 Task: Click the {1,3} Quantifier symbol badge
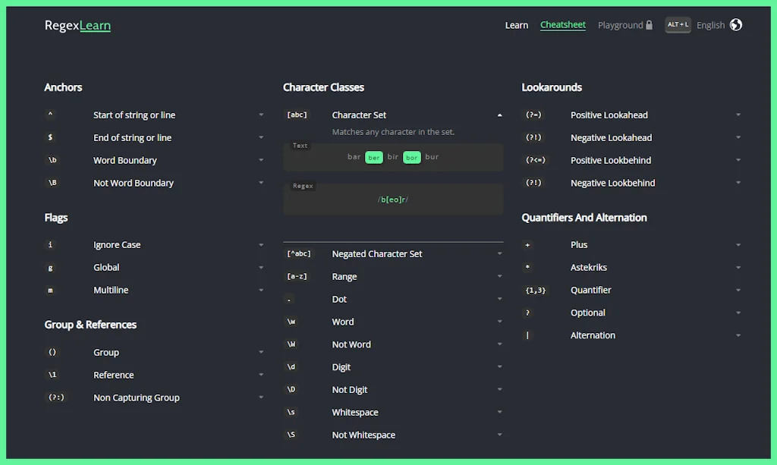point(536,290)
